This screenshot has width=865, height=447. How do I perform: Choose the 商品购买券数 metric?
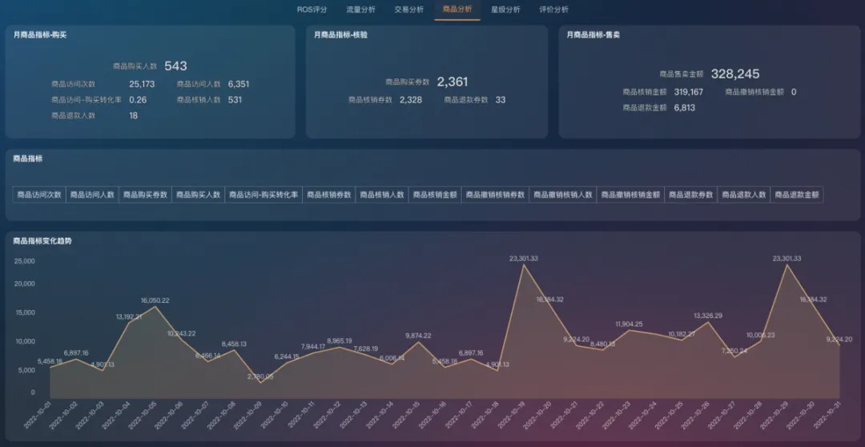[x=145, y=195]
